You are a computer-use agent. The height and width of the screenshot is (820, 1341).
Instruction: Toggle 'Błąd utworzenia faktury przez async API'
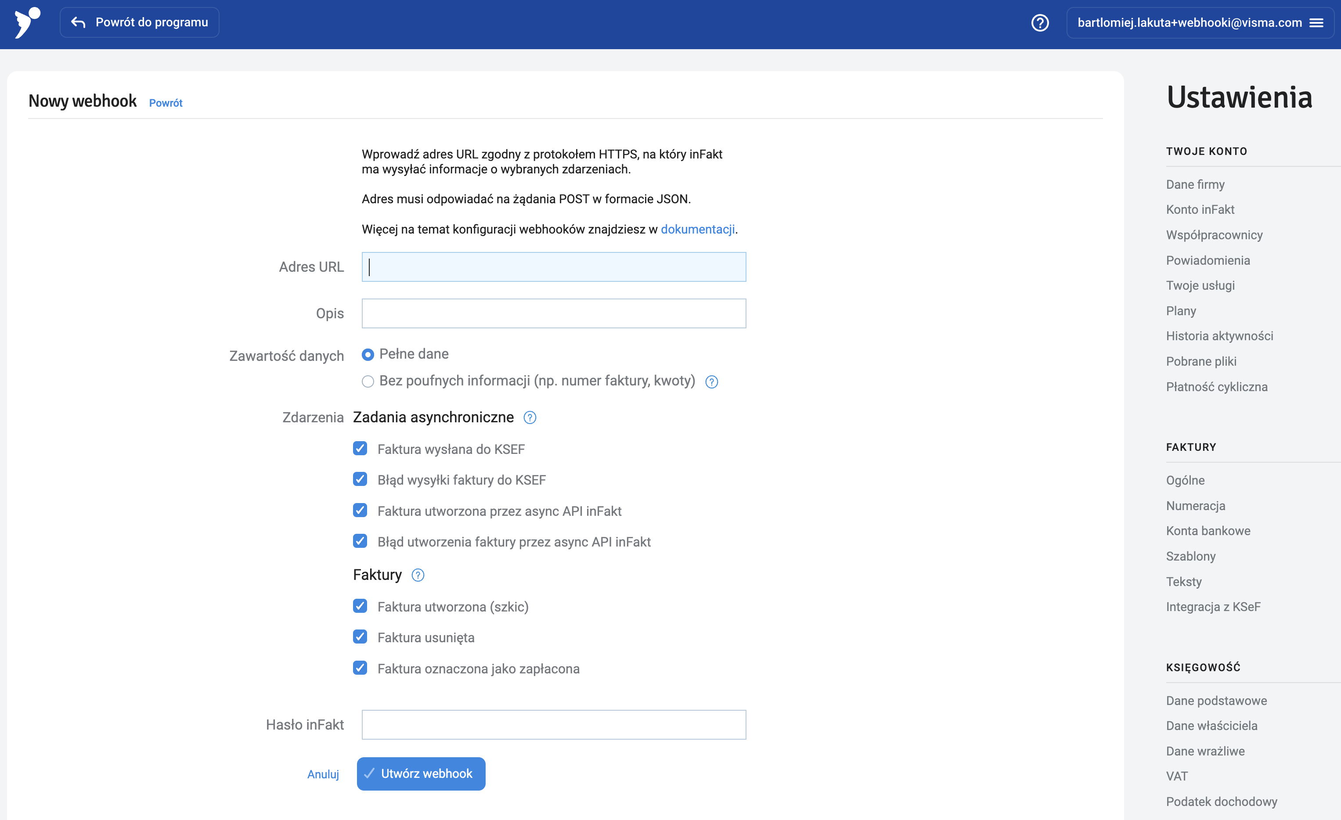(x=360, y=541)
